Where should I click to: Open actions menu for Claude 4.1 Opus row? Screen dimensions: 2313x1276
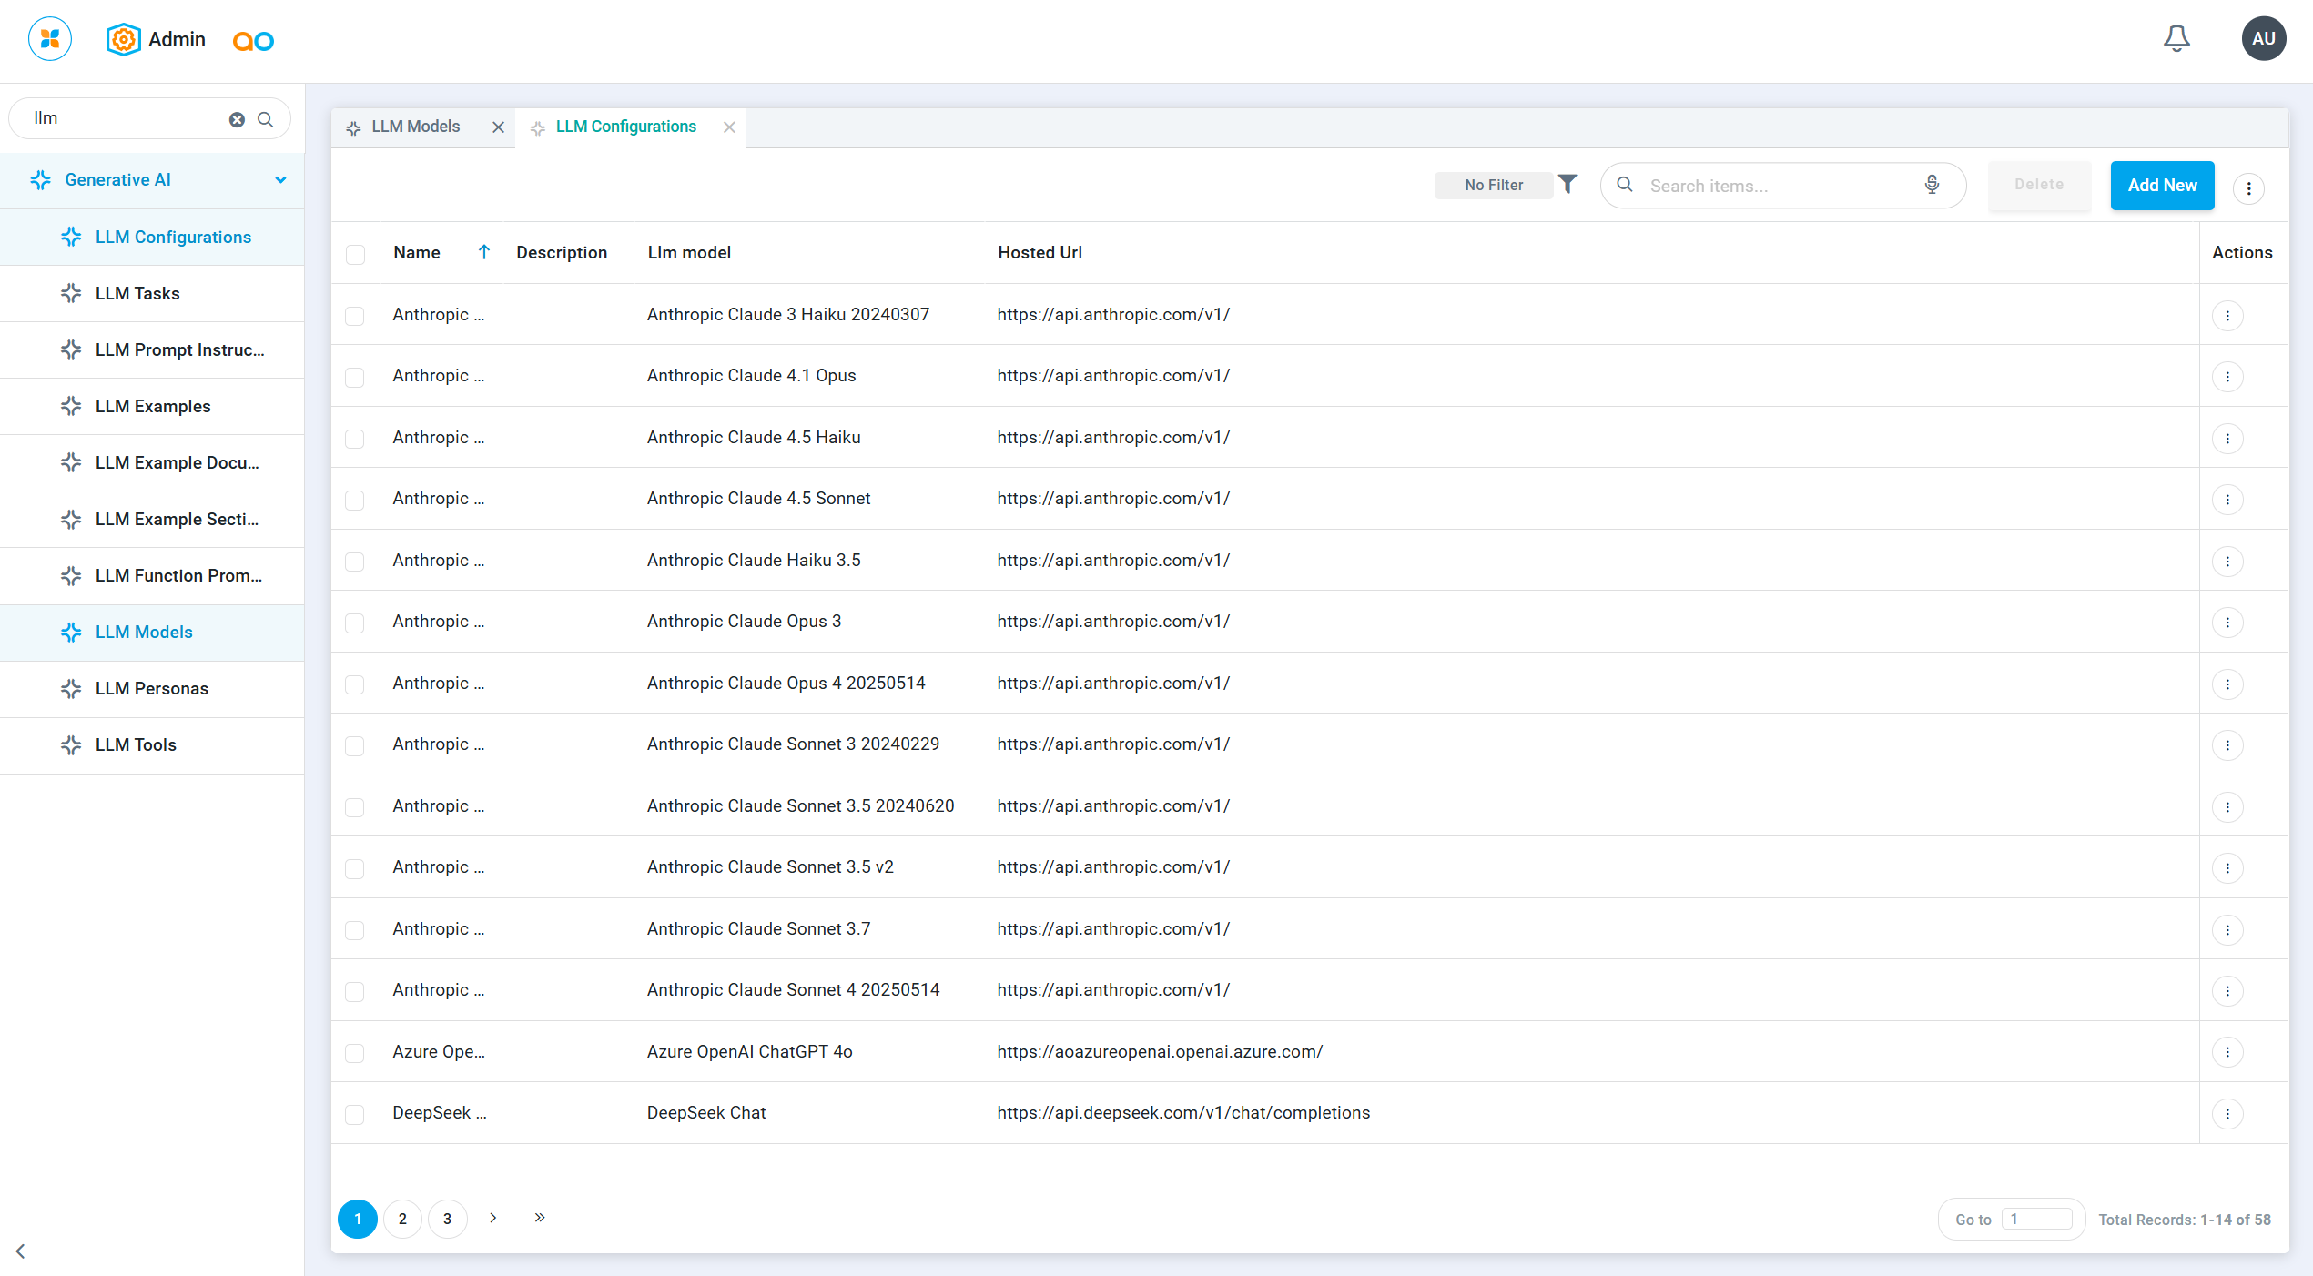click(2227, 377)
